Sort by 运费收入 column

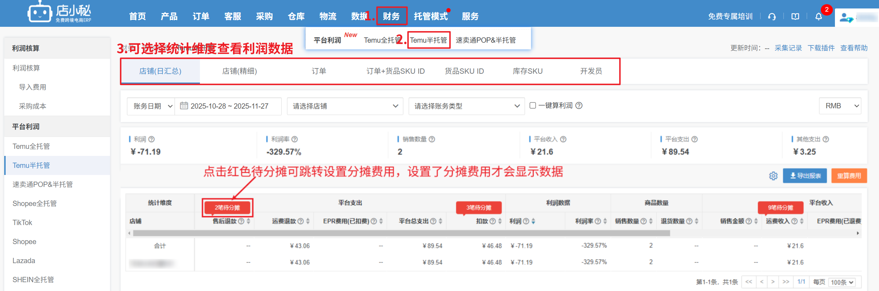click(801, 221)
